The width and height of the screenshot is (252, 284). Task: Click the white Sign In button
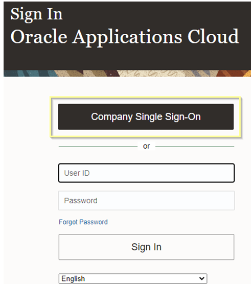tap(146, 247)
